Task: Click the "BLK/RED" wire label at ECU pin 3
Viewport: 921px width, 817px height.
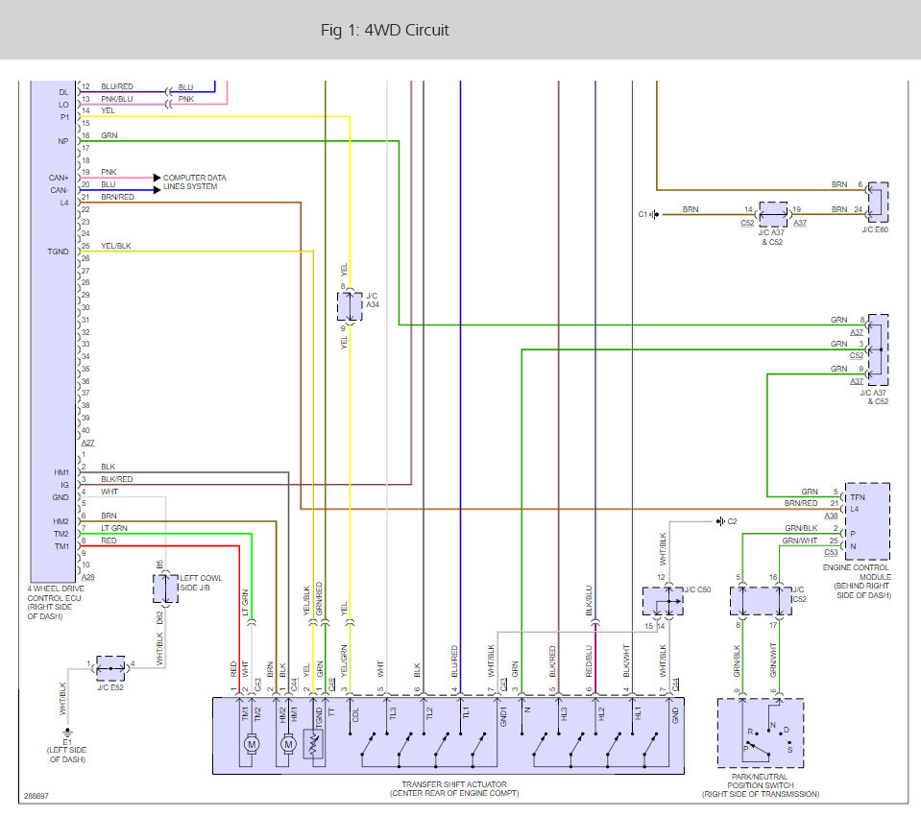Action: pyautogui.click(x=116, y=479)
